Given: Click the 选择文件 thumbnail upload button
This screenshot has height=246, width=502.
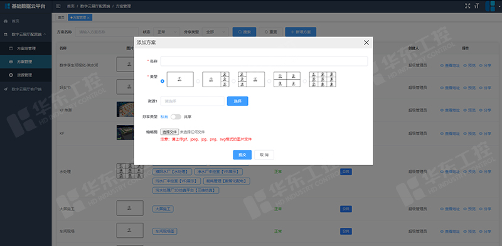Looking at the screenshot, I should tap(169, 132).
